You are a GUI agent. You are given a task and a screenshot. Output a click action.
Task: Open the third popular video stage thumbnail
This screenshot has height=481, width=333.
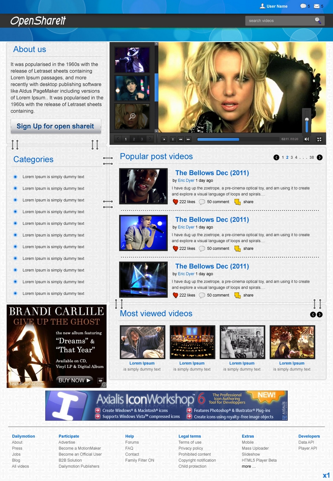[x=143, y=279]
